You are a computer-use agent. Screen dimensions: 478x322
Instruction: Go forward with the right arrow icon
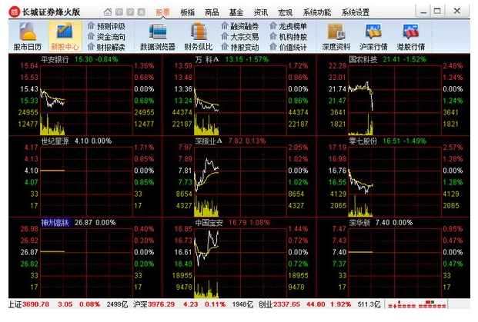pos(130,12)
